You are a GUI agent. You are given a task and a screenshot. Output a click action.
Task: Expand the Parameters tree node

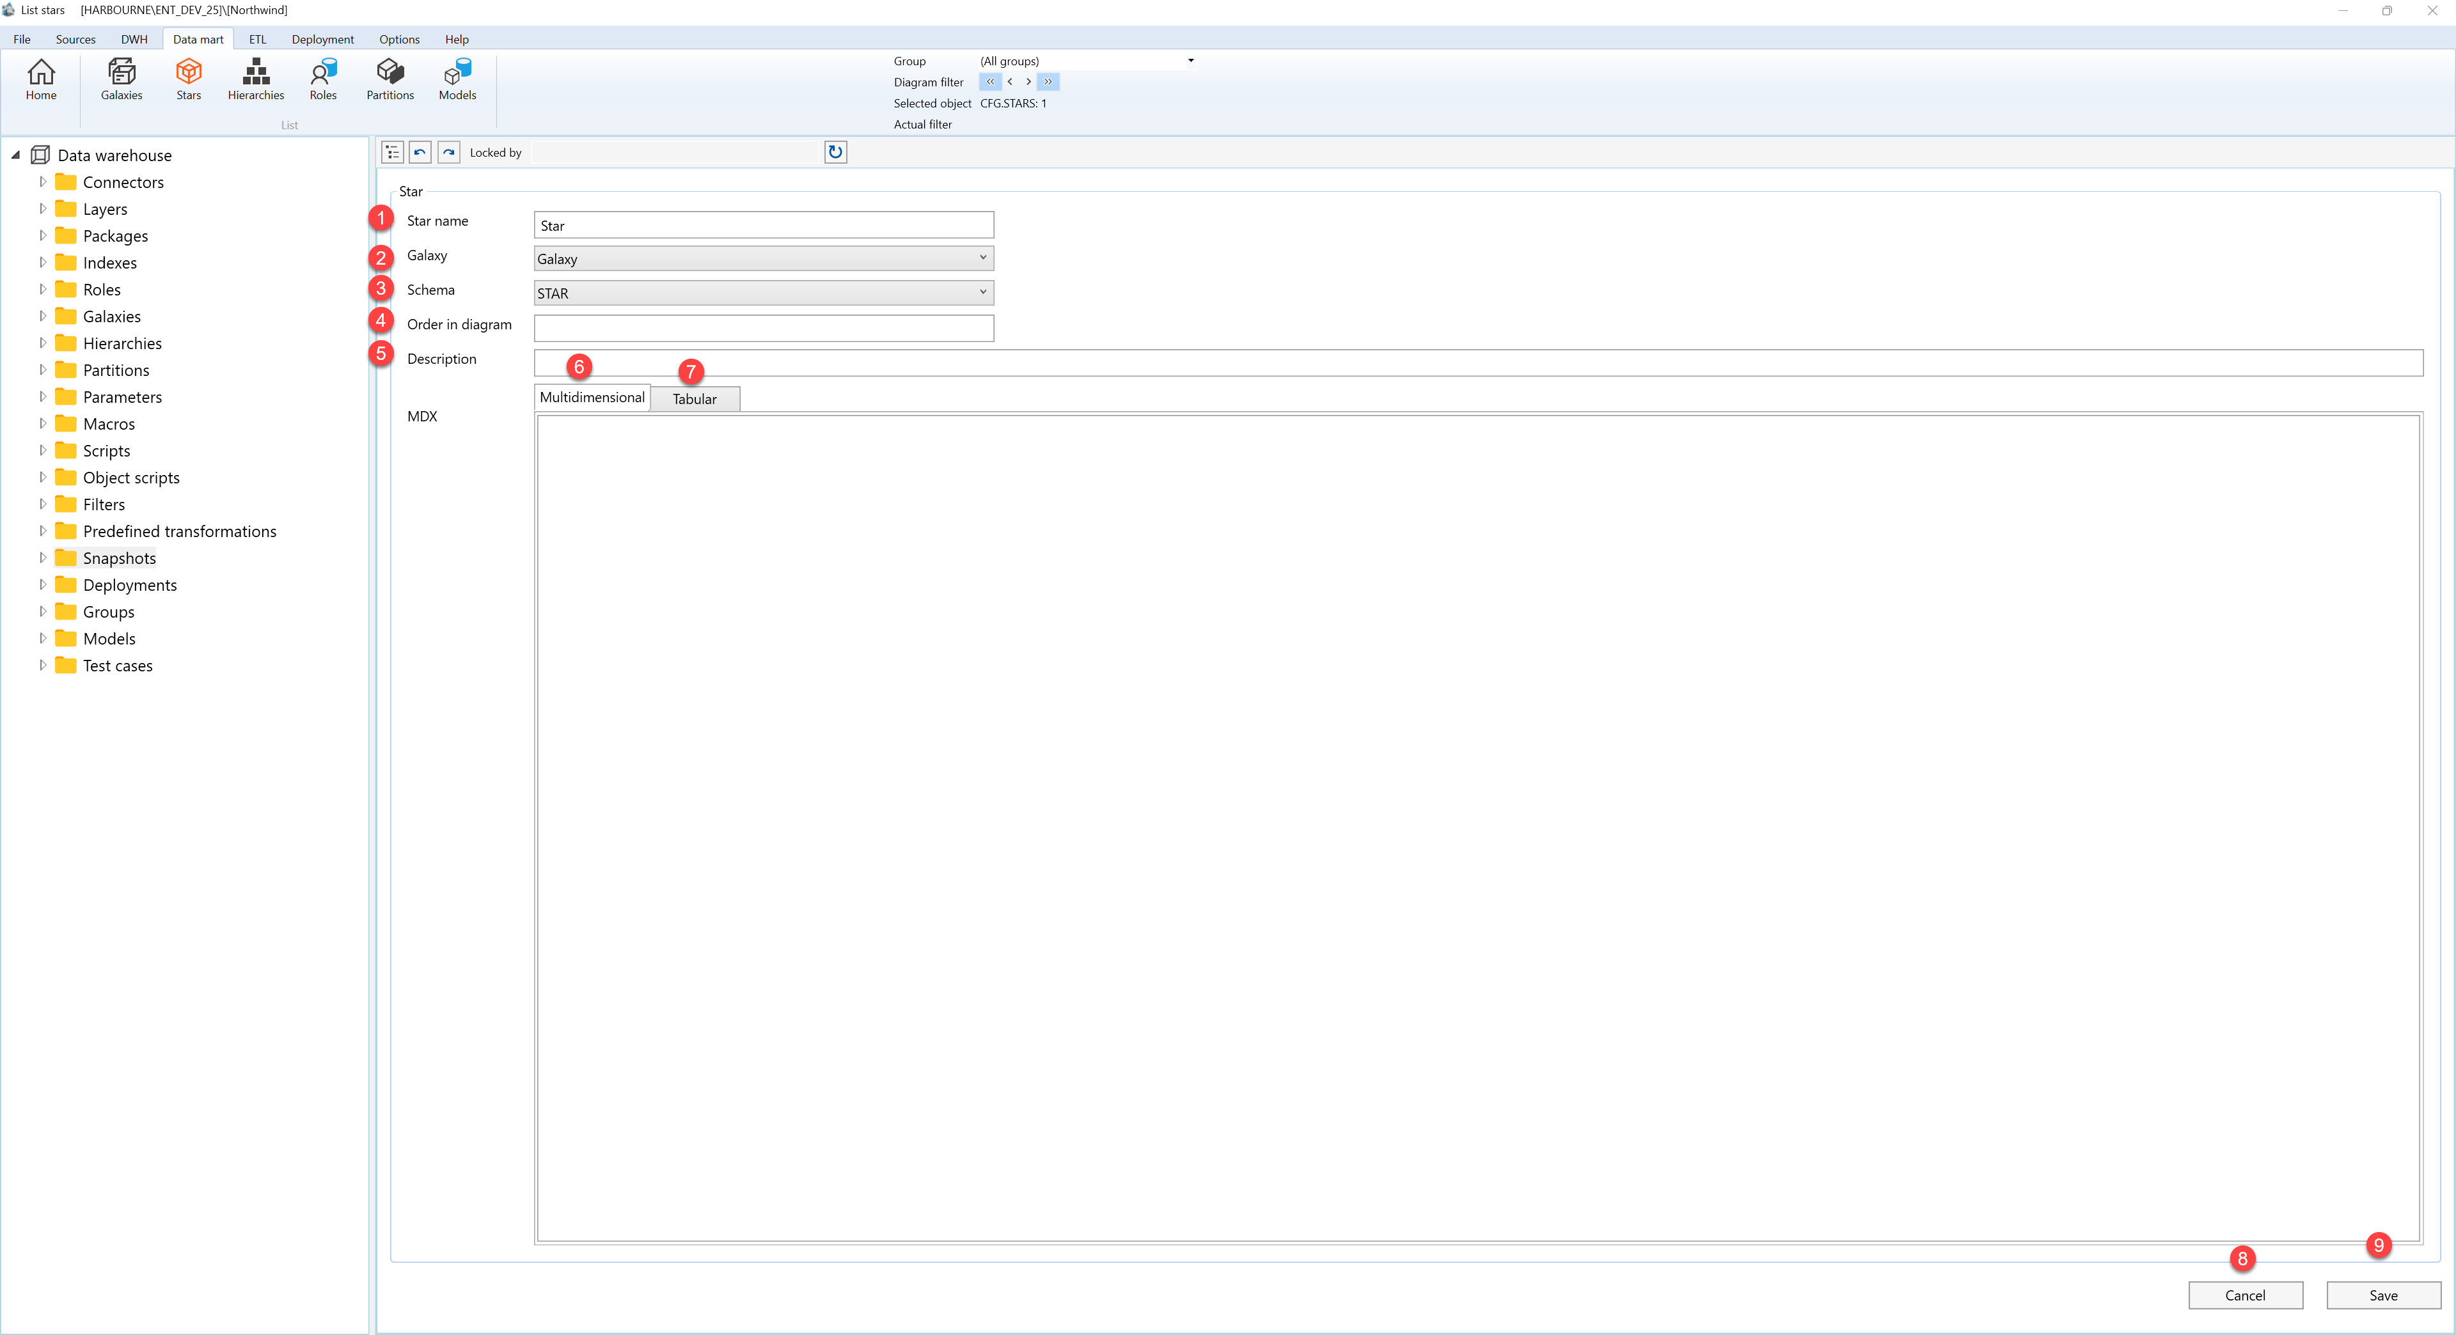[x=42, y=396]
